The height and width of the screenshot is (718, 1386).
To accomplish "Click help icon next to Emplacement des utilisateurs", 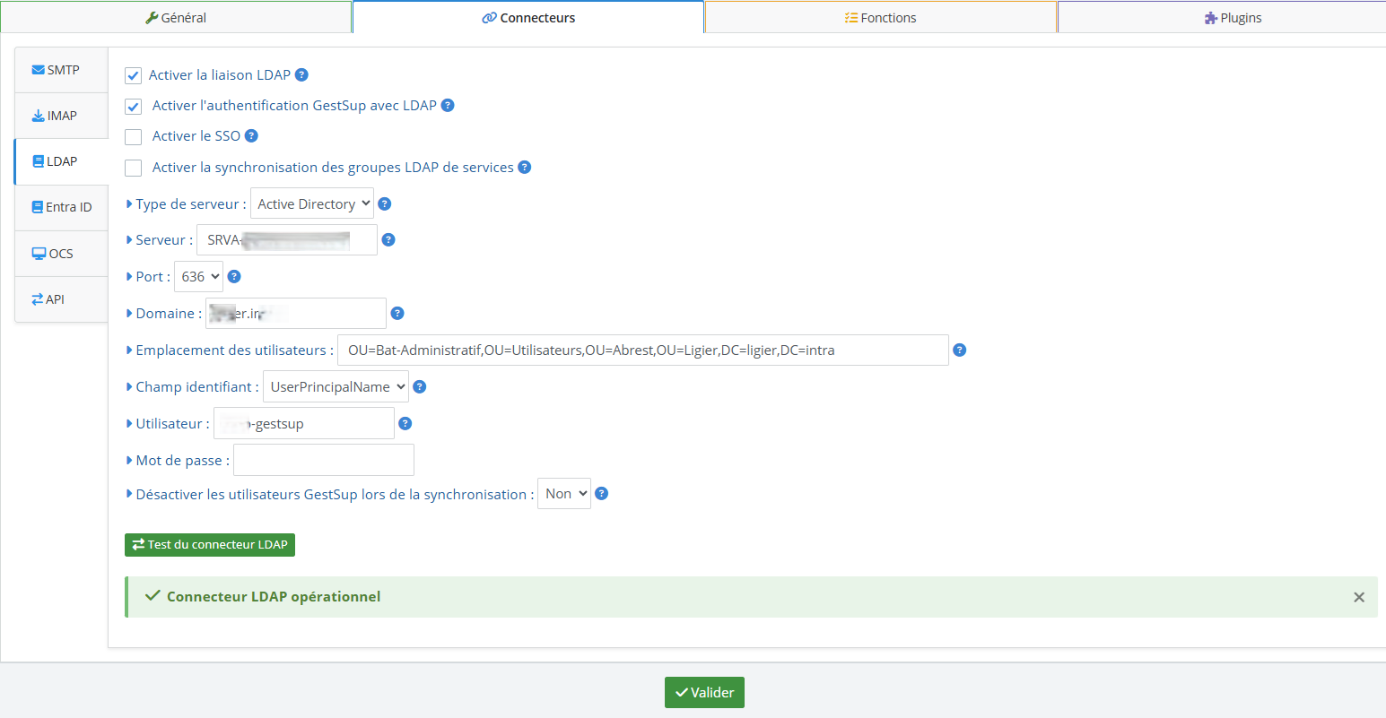I will pos(959,350).
